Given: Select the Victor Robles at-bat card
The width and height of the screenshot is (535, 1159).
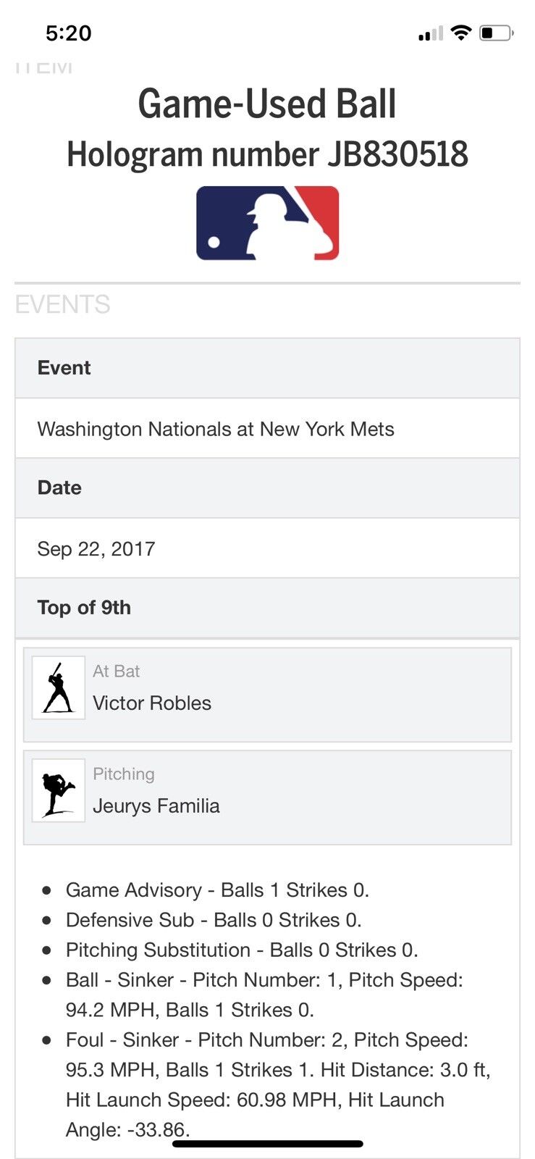Looking at the screenshot, I should (x=267, y=694).
